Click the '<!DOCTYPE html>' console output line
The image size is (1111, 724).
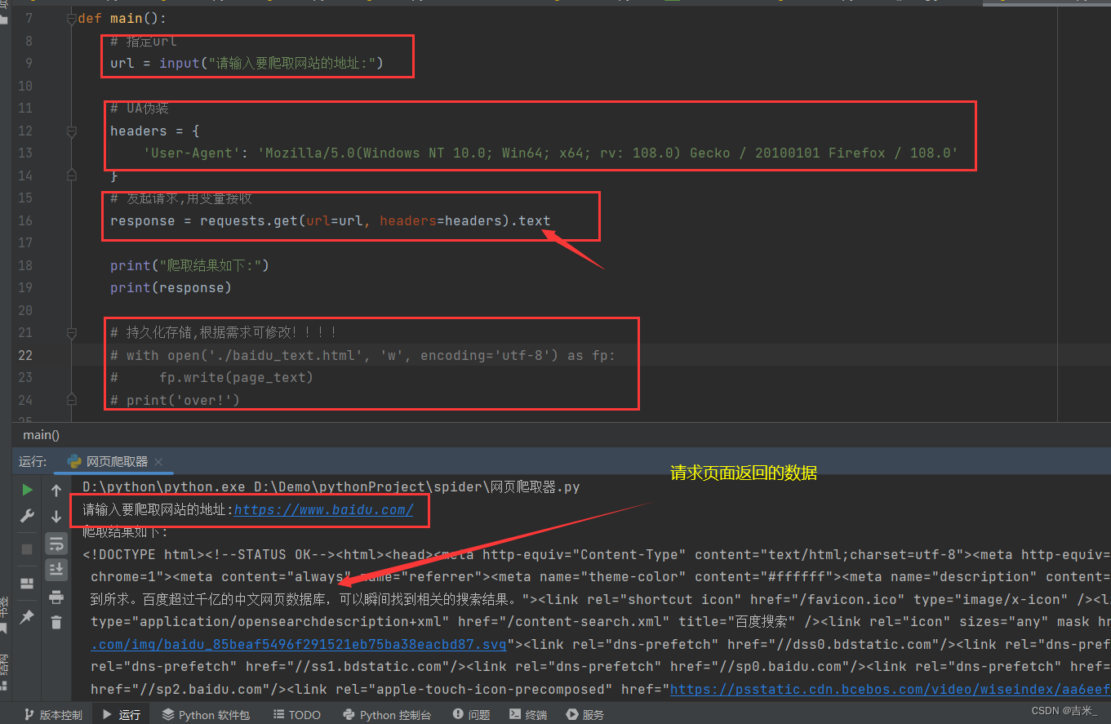tap(596, 555)
